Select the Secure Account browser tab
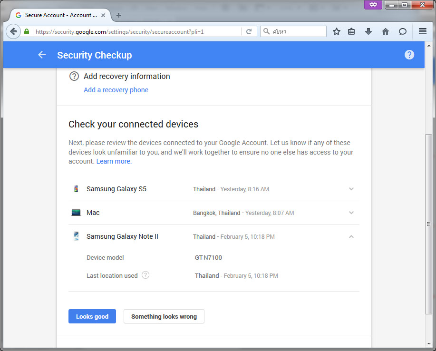436x351 pixels. pos(60,15)
